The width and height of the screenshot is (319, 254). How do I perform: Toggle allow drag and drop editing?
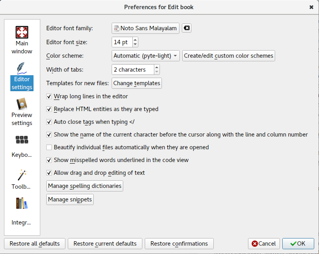coord(49,173)
